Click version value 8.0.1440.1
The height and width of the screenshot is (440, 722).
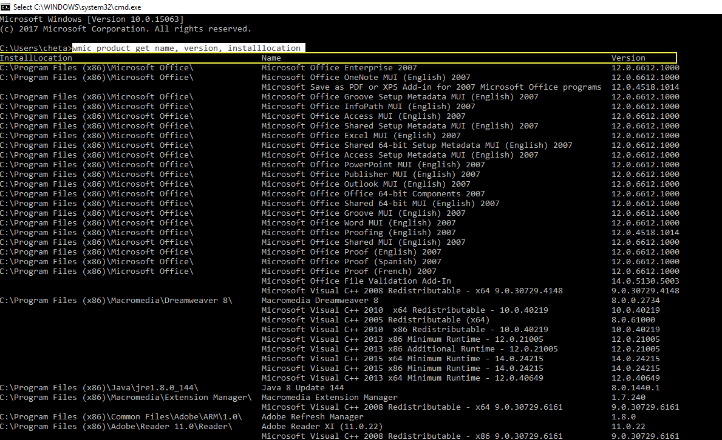(635, 387)
